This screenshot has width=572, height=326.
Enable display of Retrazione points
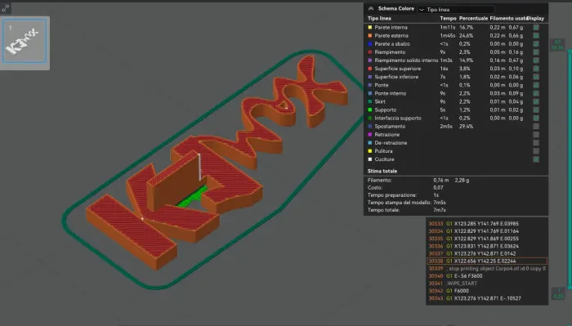point(536,135)
